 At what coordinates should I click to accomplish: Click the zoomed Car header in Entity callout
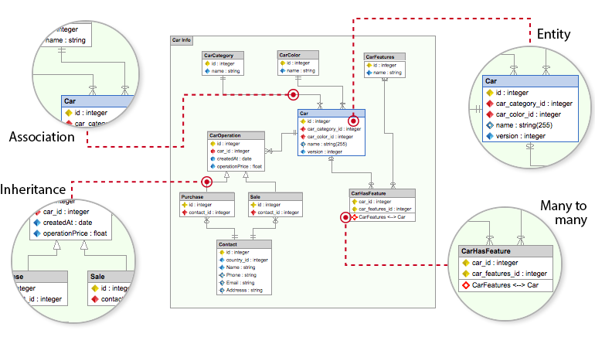point(530,81)
